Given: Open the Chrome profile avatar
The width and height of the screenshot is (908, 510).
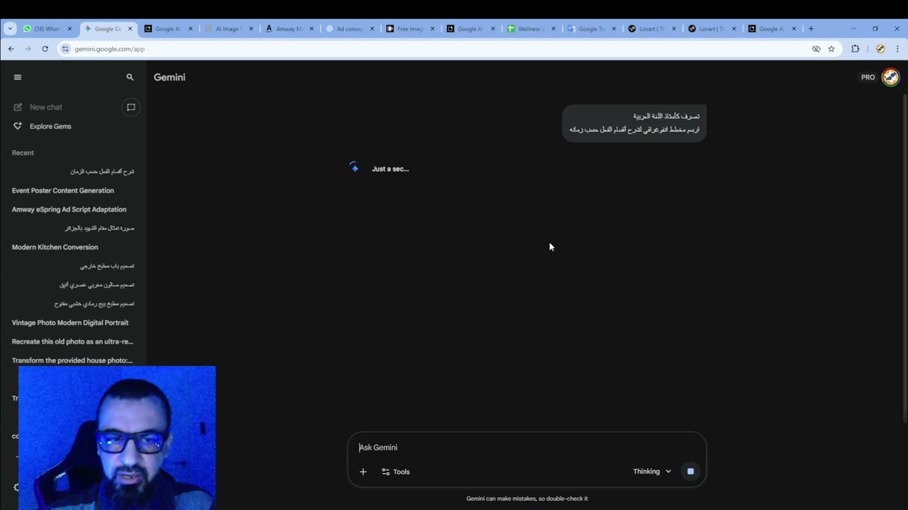Looking at the screenshot, I should click(880, 49).
